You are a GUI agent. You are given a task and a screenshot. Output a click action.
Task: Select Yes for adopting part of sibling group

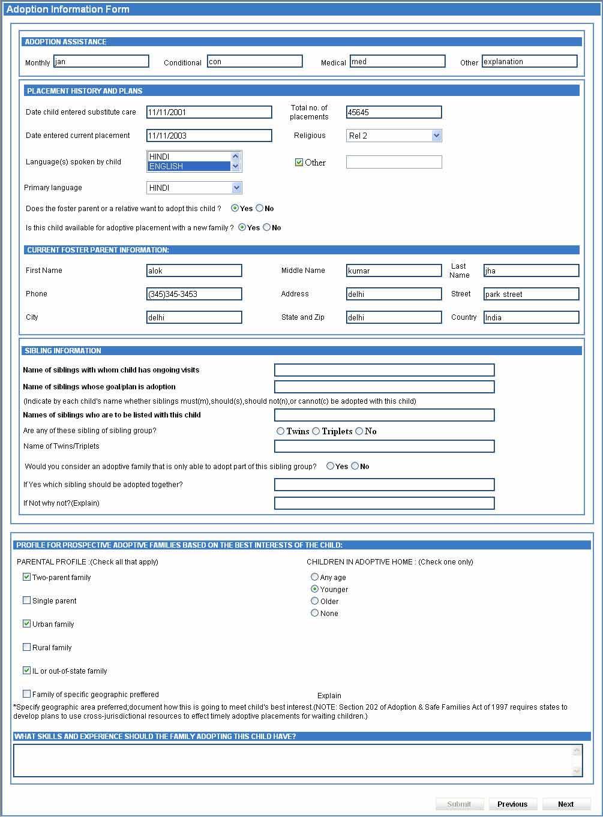click(x=330, y=466)
